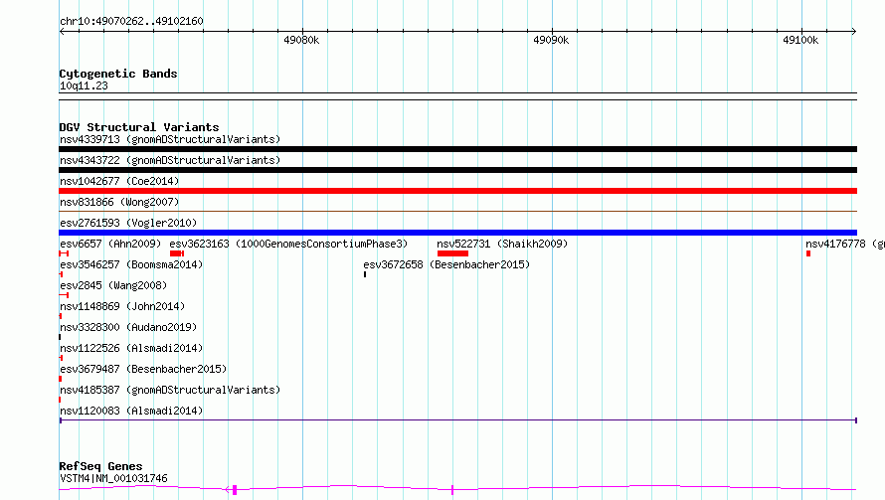Open the Cytogenetic Bands track heading

pyautogui.click(x=118, y=74)
